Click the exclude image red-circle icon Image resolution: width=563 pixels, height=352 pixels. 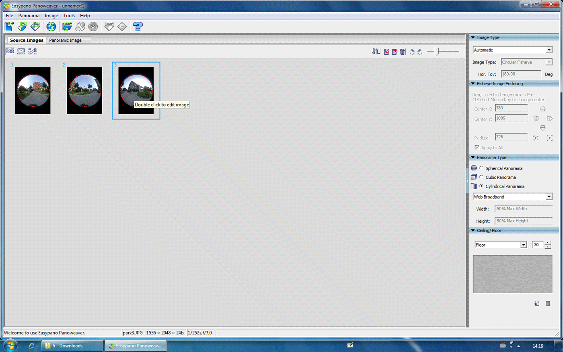(386, 51)
